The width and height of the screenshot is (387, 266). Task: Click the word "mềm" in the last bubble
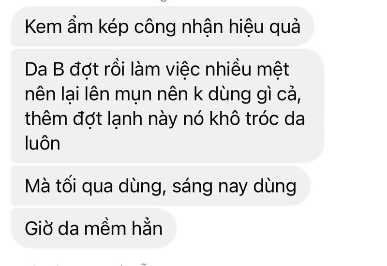coord(105,228)
